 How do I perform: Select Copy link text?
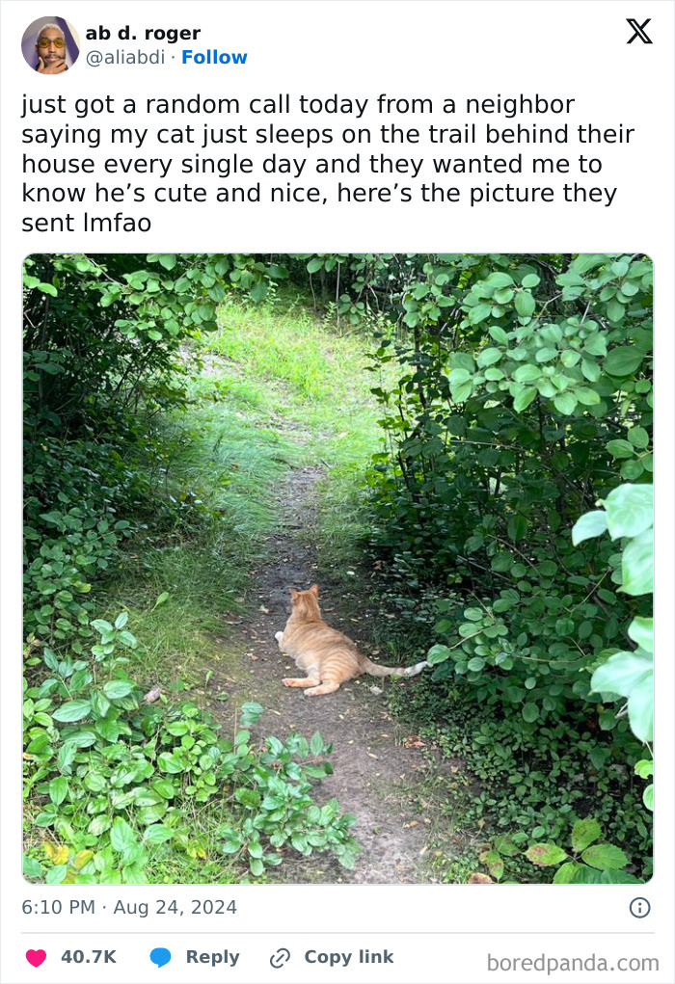(x=349, y=957)
